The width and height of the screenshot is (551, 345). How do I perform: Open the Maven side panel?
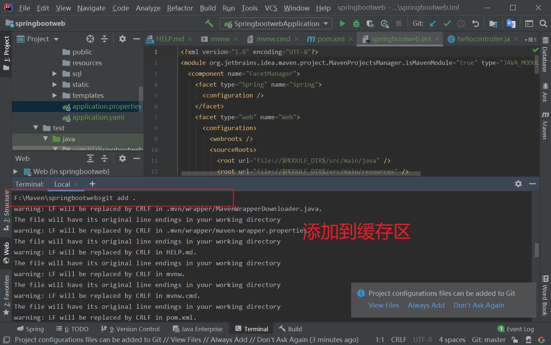tap(545, 125)
